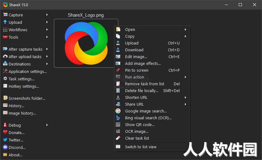Choose Add image effects... menu entry
The image size is (262, 160).
click(x=152, y=64)
